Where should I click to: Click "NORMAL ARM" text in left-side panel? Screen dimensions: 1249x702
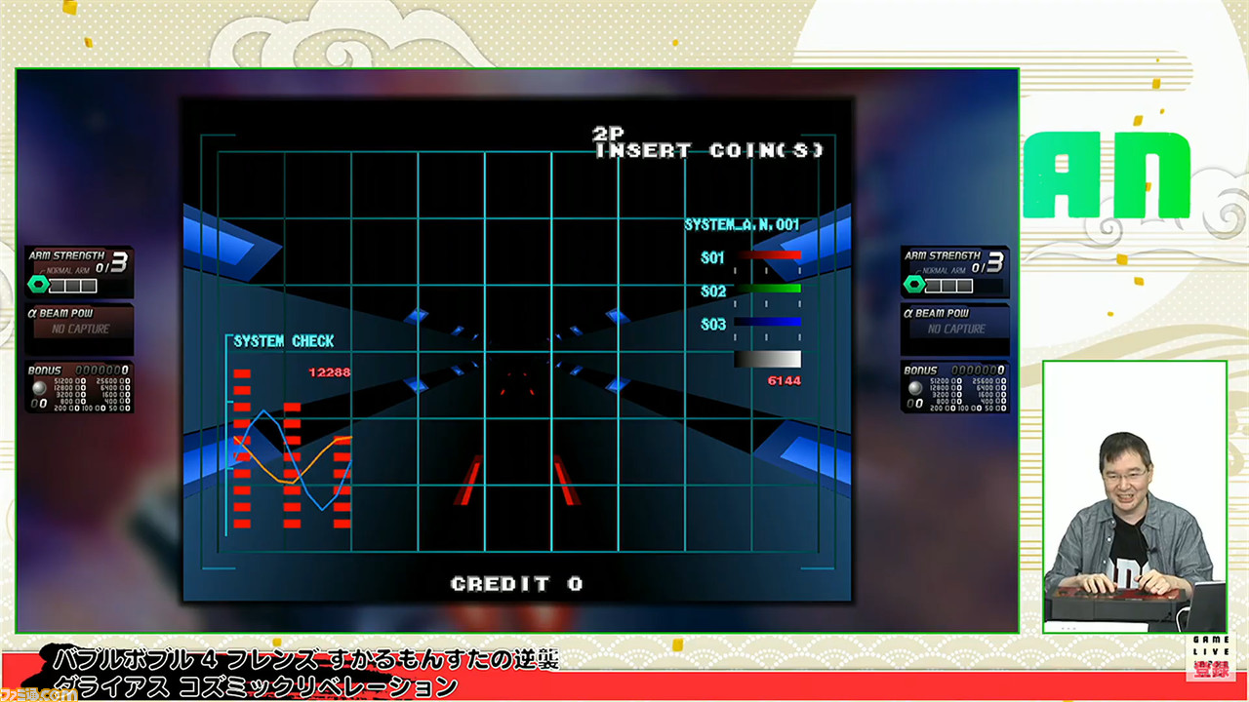(69, 270)
